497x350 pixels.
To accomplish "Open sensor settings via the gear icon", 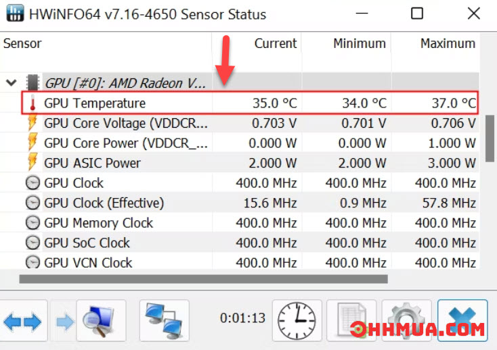I will (406, 320).
